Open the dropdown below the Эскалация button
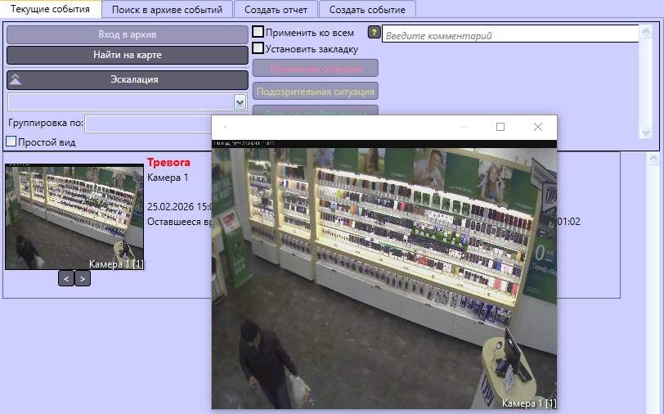664x414 pixels. [240, 102]
